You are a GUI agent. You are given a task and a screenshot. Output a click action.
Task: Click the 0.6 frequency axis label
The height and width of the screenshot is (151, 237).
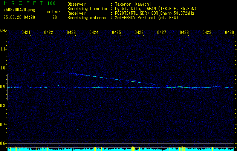tap(3, 143)
